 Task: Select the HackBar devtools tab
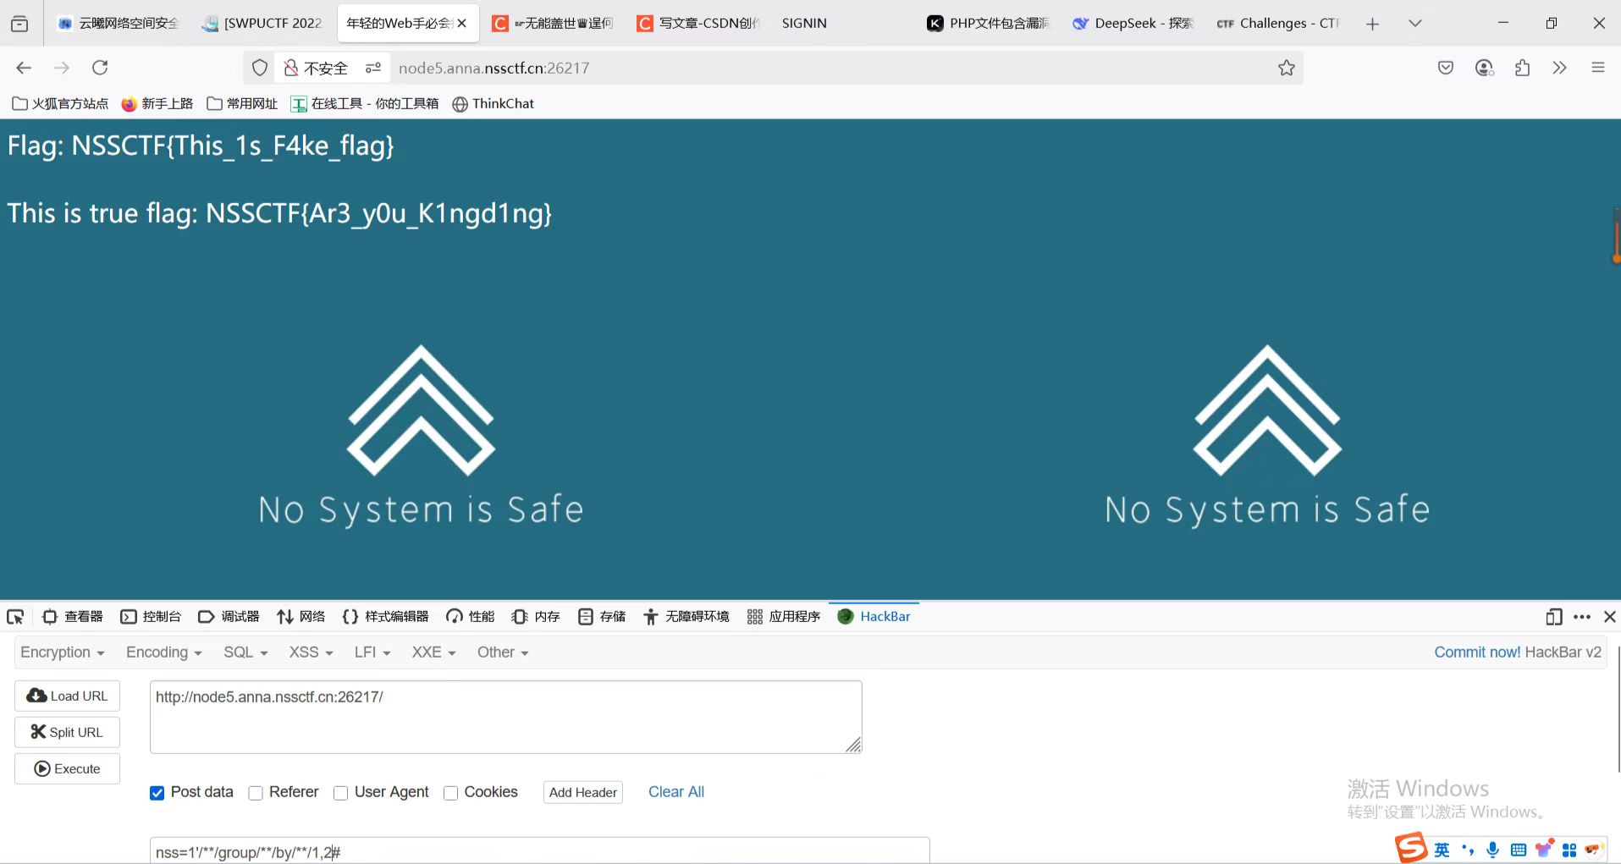[874, 617]
